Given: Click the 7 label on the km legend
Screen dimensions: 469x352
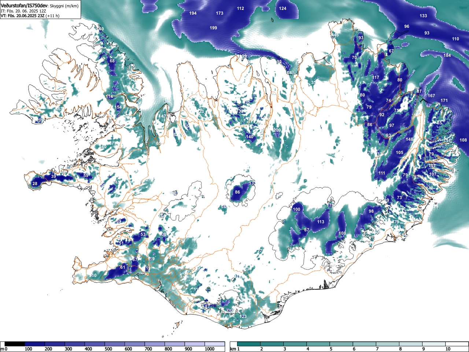Looking at the screenshot, I should (x=377, y=349).
